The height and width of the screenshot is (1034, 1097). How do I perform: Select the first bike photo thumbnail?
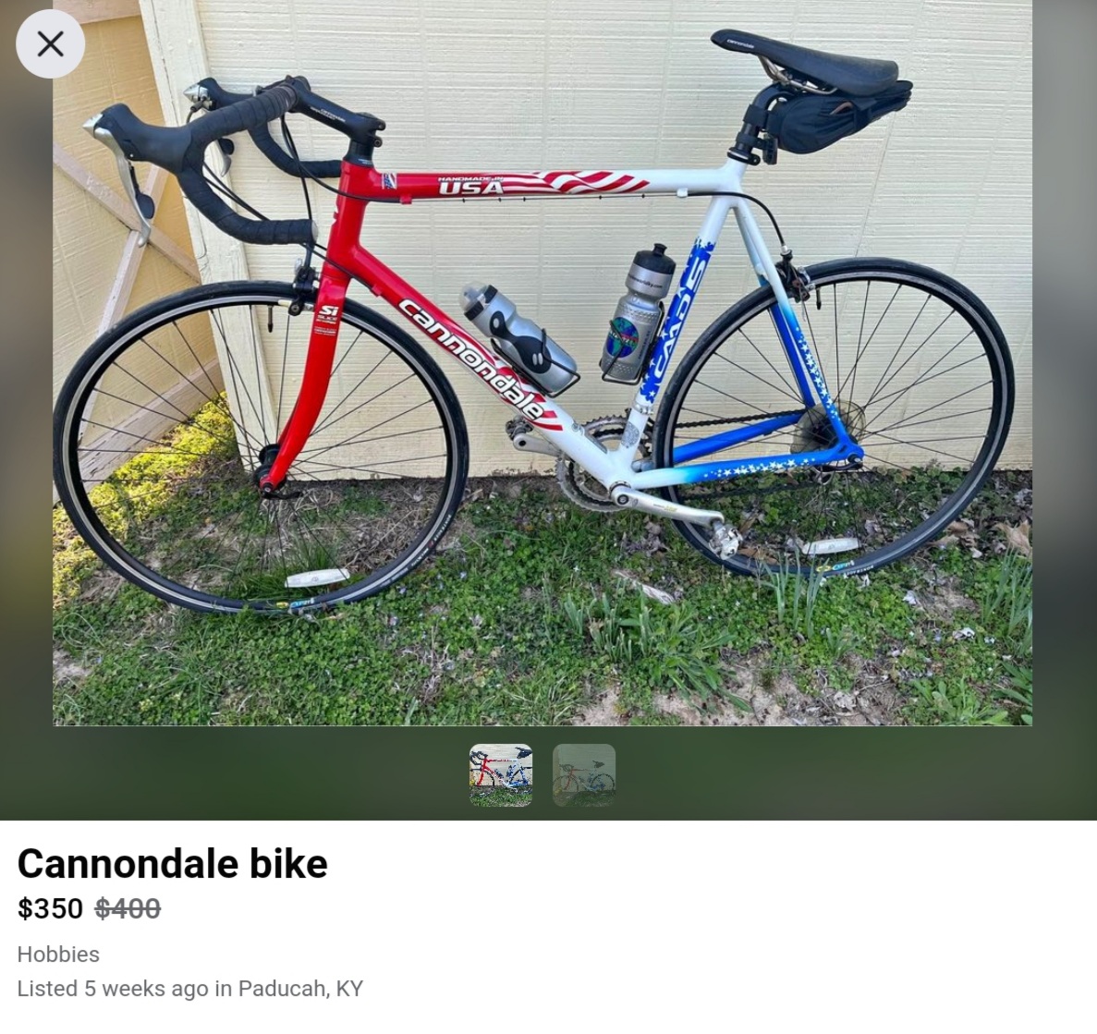tap(500, 774)
